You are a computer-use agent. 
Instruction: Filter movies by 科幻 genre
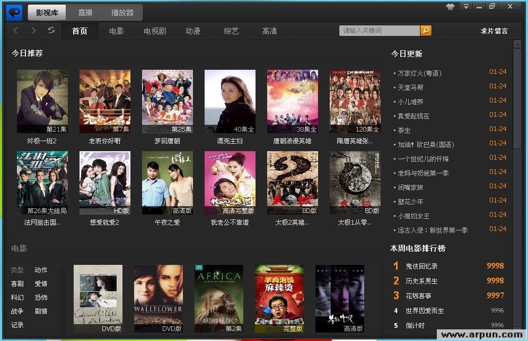coord(17,297)
